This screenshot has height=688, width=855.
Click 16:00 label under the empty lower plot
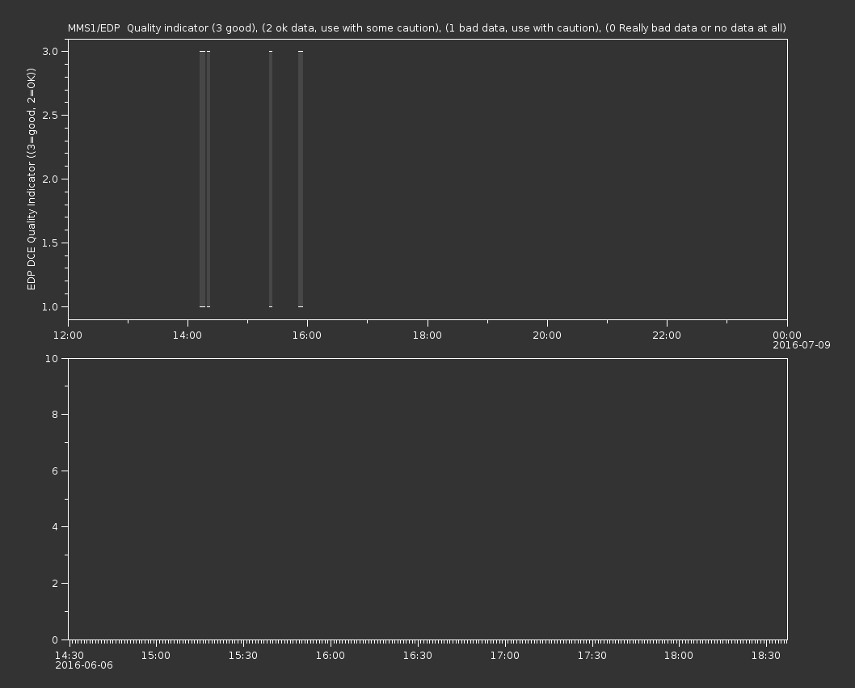[x=331, y=656]
